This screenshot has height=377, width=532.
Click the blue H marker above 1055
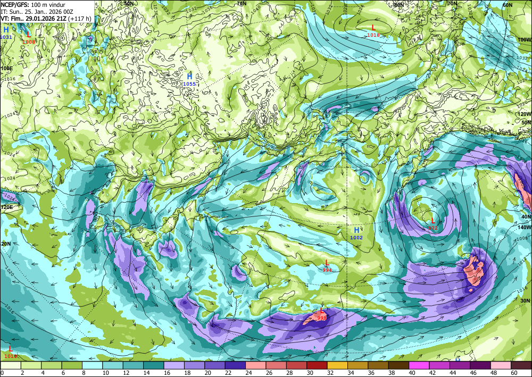coord(190,77)
